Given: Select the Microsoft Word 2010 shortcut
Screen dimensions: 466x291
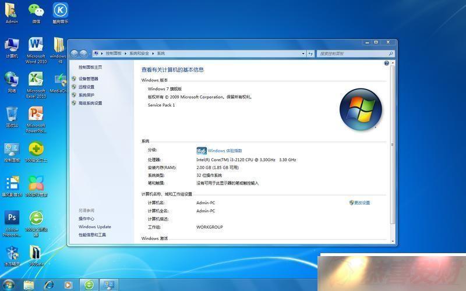Looking at the screenshot, I should click(36, 51).
